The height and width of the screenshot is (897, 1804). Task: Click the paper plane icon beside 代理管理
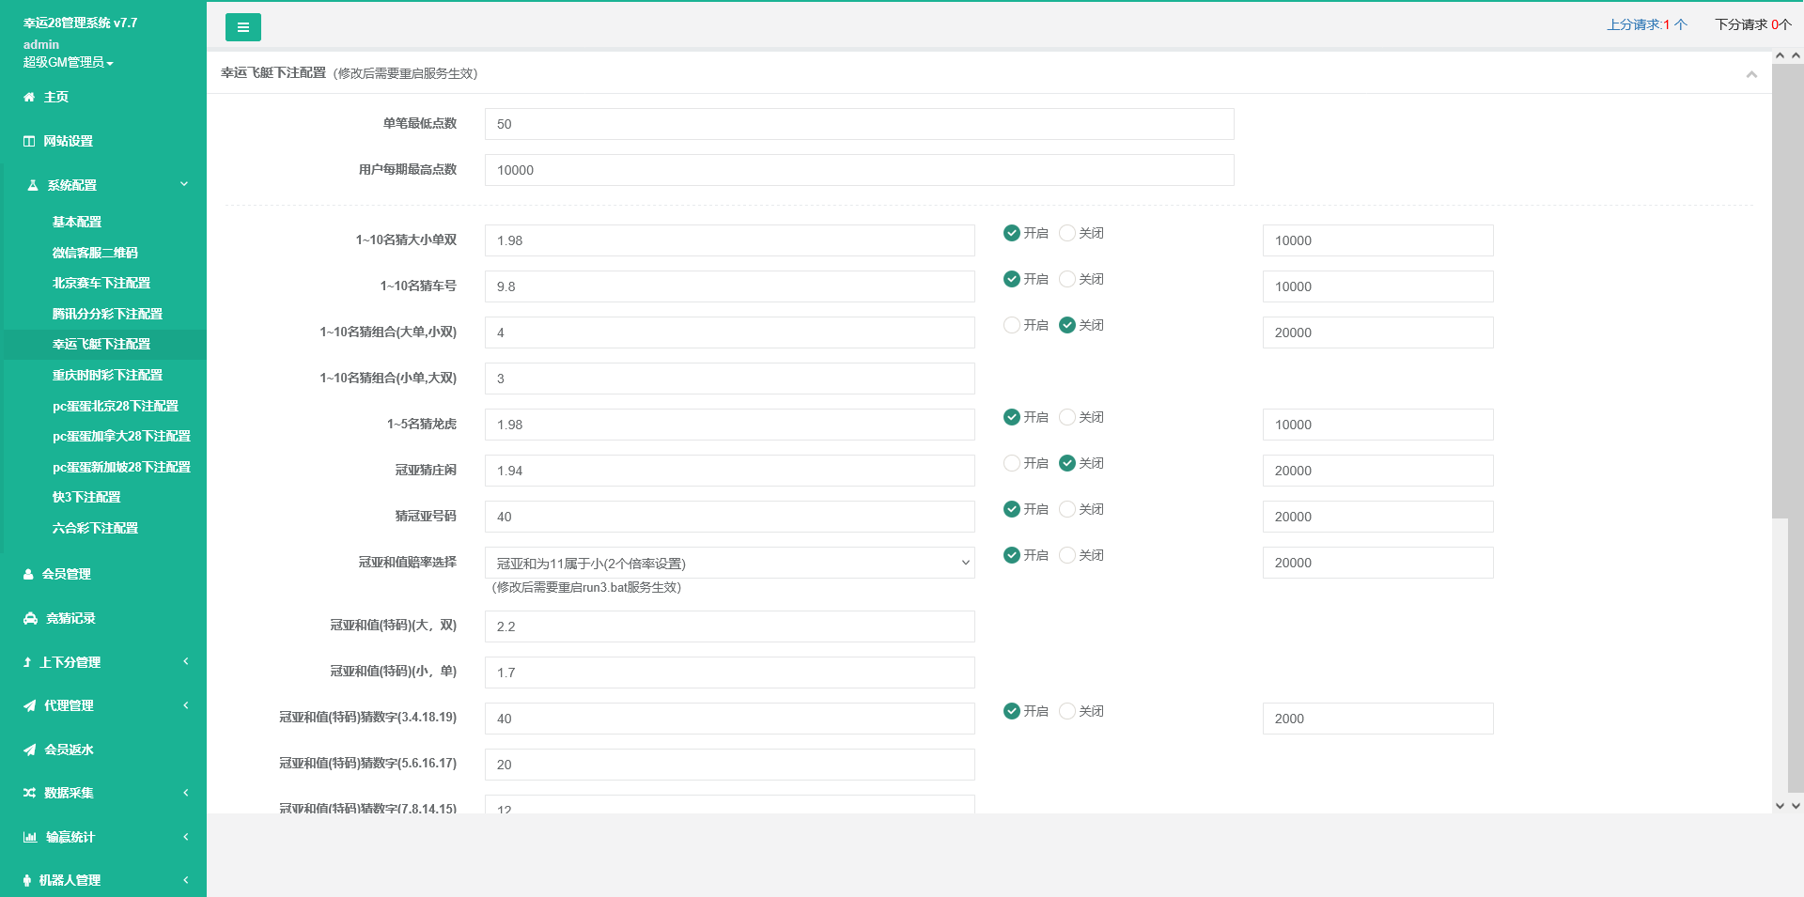tap(30, 705)
